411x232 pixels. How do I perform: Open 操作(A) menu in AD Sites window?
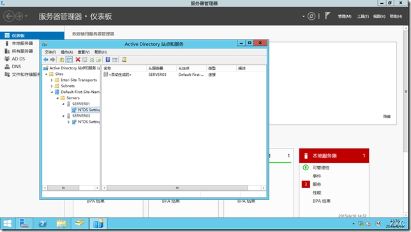[67, 52]
